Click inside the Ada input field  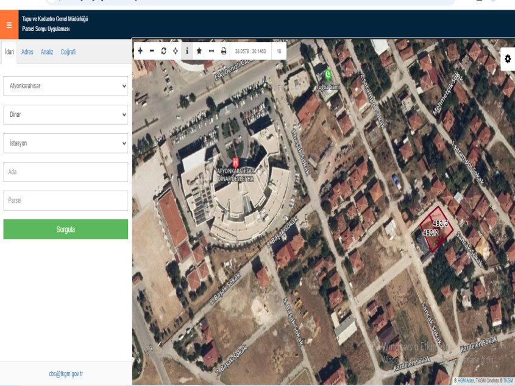coord(65,172)
